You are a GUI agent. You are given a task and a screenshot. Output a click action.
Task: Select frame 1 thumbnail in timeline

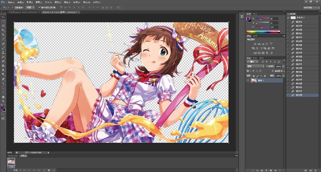coord(11,162)
